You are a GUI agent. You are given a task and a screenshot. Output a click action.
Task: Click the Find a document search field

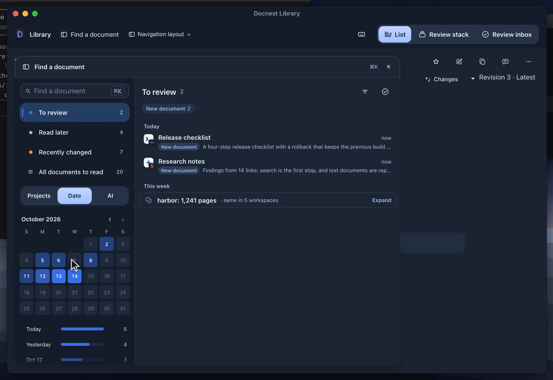pos(75,91)
